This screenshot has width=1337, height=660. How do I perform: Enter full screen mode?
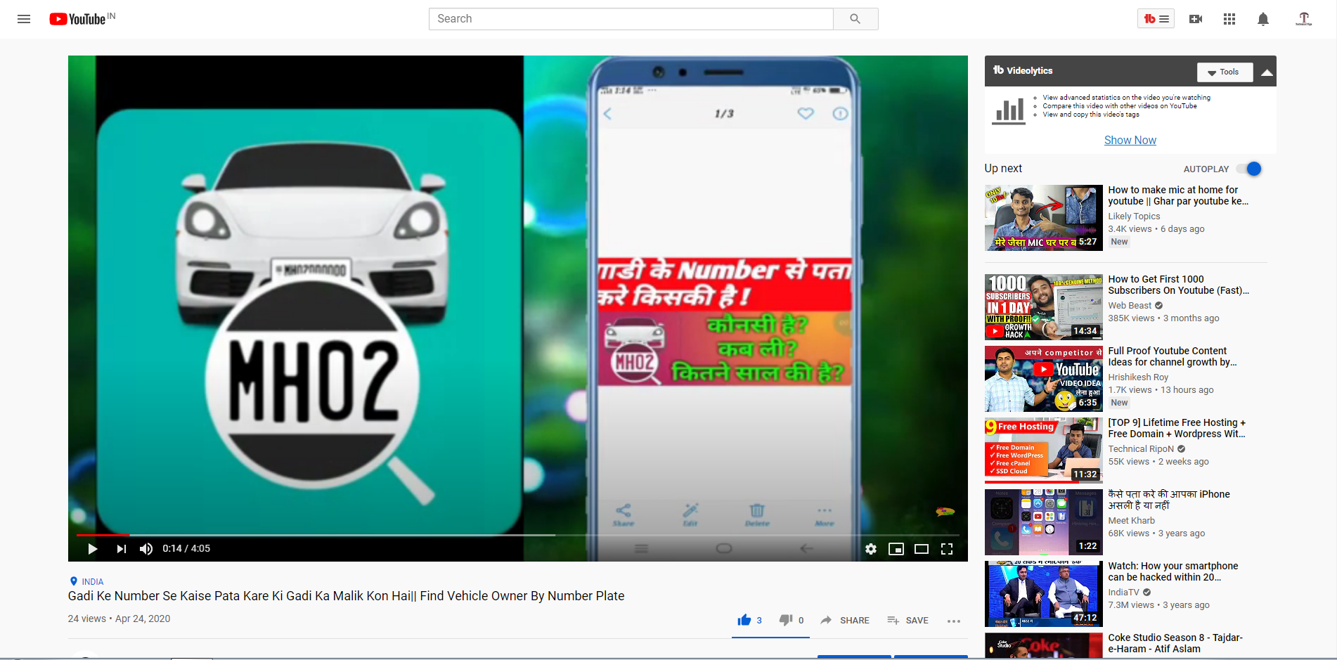[x=947, y=549]
